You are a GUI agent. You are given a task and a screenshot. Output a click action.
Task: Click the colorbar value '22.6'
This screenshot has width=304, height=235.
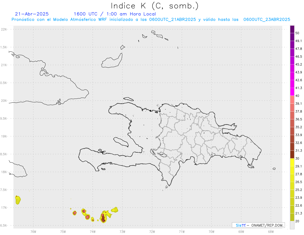[299, 206]
